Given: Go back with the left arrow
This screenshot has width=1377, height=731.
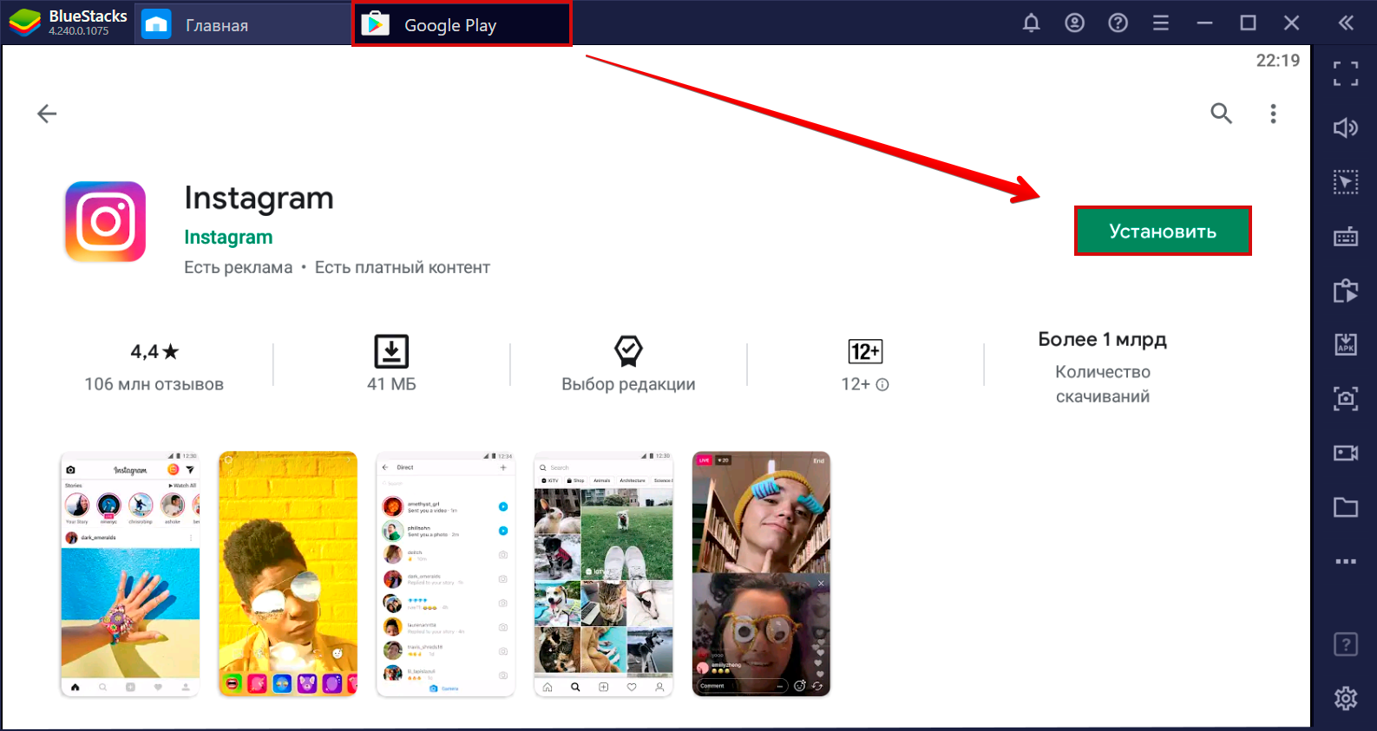Looking at the screenshot, I should (x=47, y=114).
